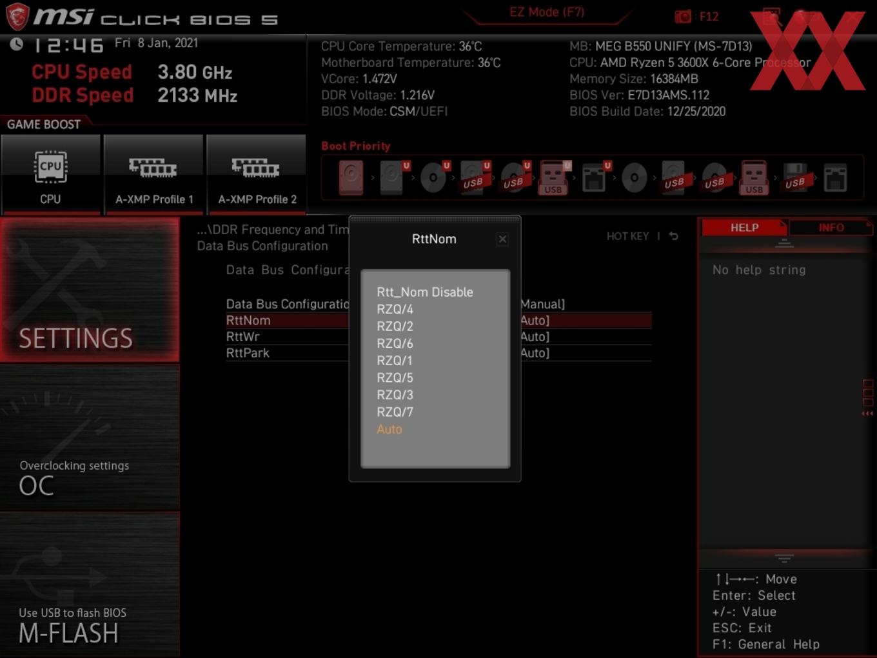Choose RZQ/4 in RttNom list
The width and height of the screenshot is (877, 658).
[x=395, y=310]
